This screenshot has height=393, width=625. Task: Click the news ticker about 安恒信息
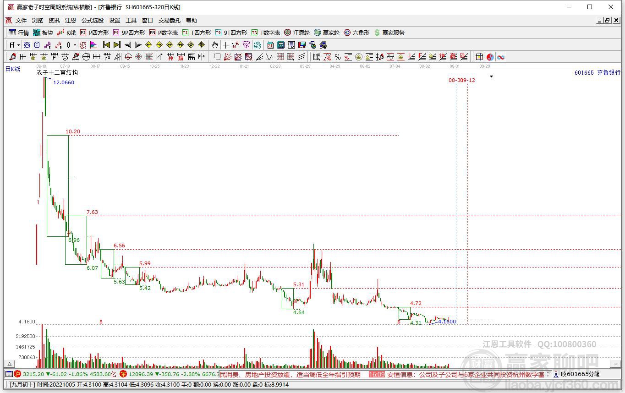click(x=466, y=374)
